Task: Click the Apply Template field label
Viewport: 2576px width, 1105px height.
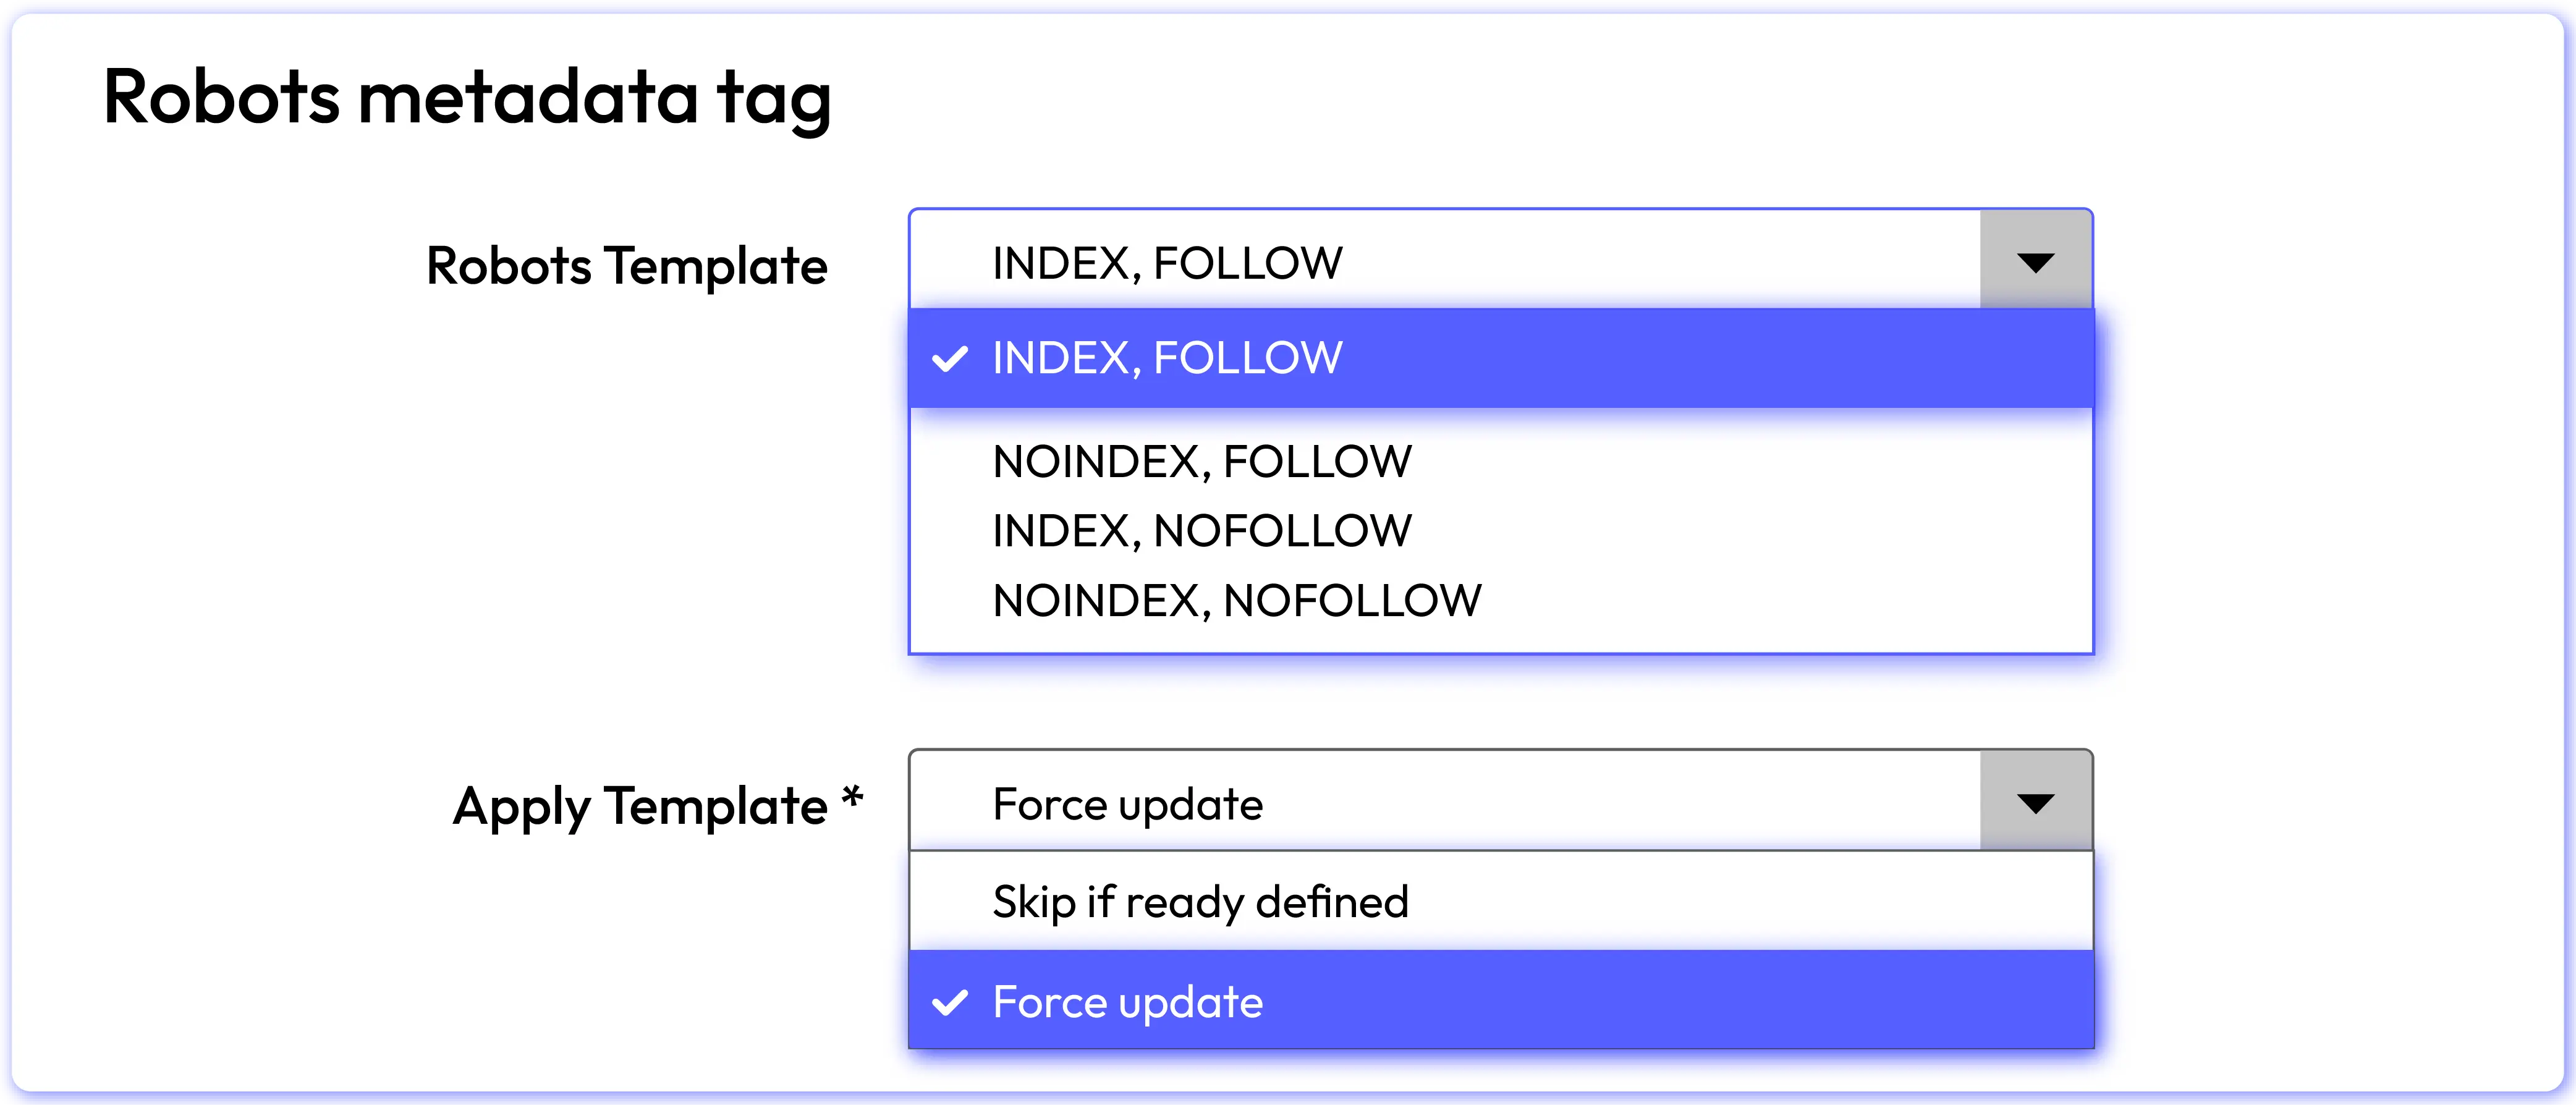Action: 640,806
